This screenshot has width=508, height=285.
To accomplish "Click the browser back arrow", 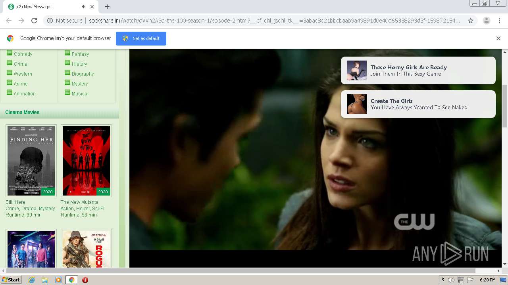I will click(9, 21).
